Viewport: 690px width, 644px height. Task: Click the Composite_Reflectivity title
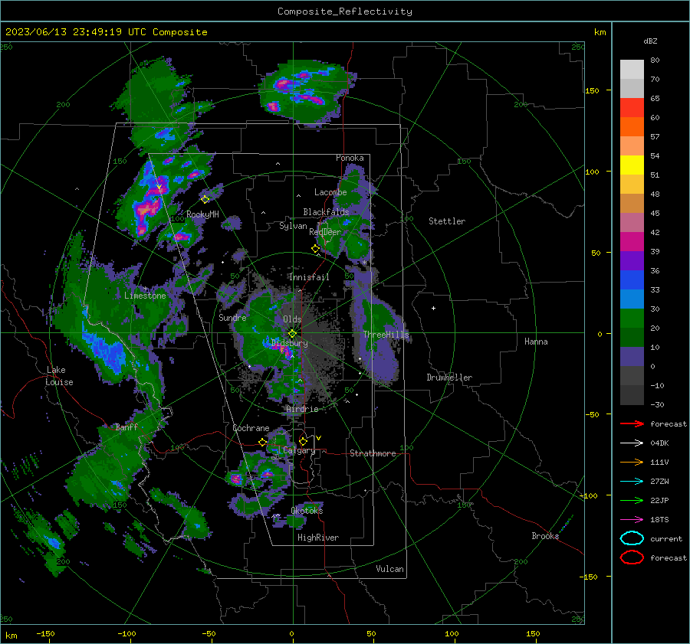click(x=345, y=11)
